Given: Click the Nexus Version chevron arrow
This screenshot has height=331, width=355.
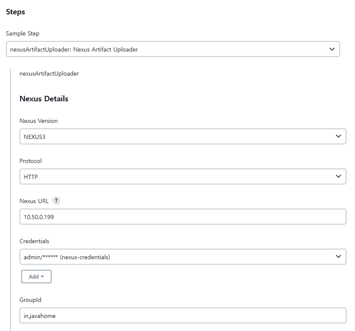Looking at the screenshot, I should coord(338,136).
